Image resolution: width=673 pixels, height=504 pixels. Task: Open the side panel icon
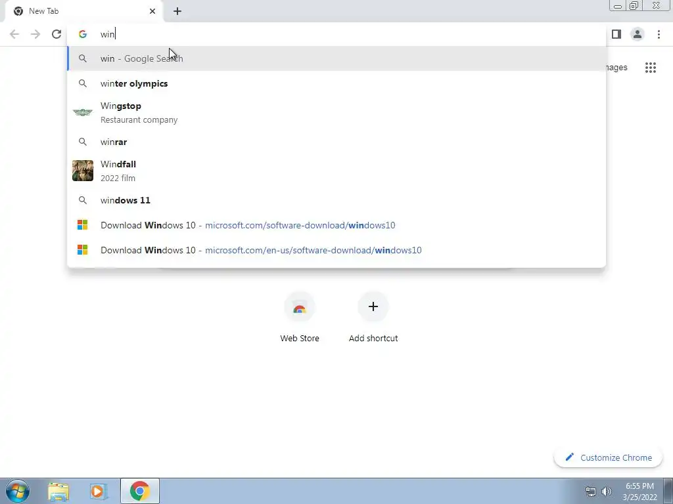point(616,34)
